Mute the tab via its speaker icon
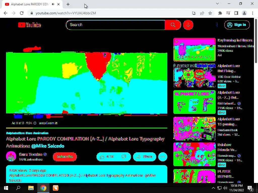Viewport: 258px width, 193px height. 53,4
